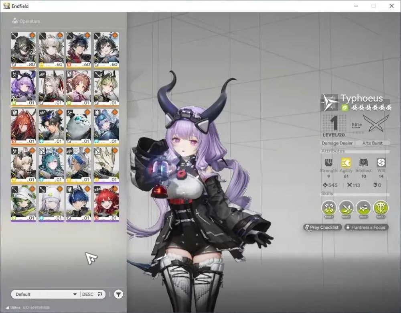Click the defense shield icon beside 0
Viewport: 401px width, 313px height.
click(375, 185)
